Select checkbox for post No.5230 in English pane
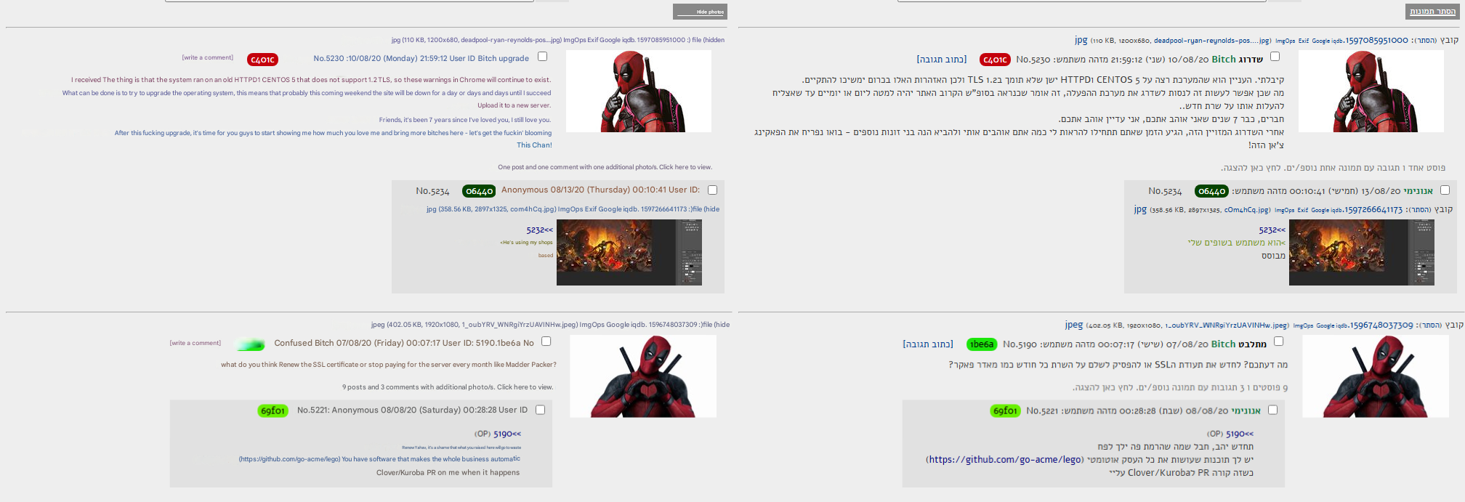 pyautogui.click(x=542, y=57)
